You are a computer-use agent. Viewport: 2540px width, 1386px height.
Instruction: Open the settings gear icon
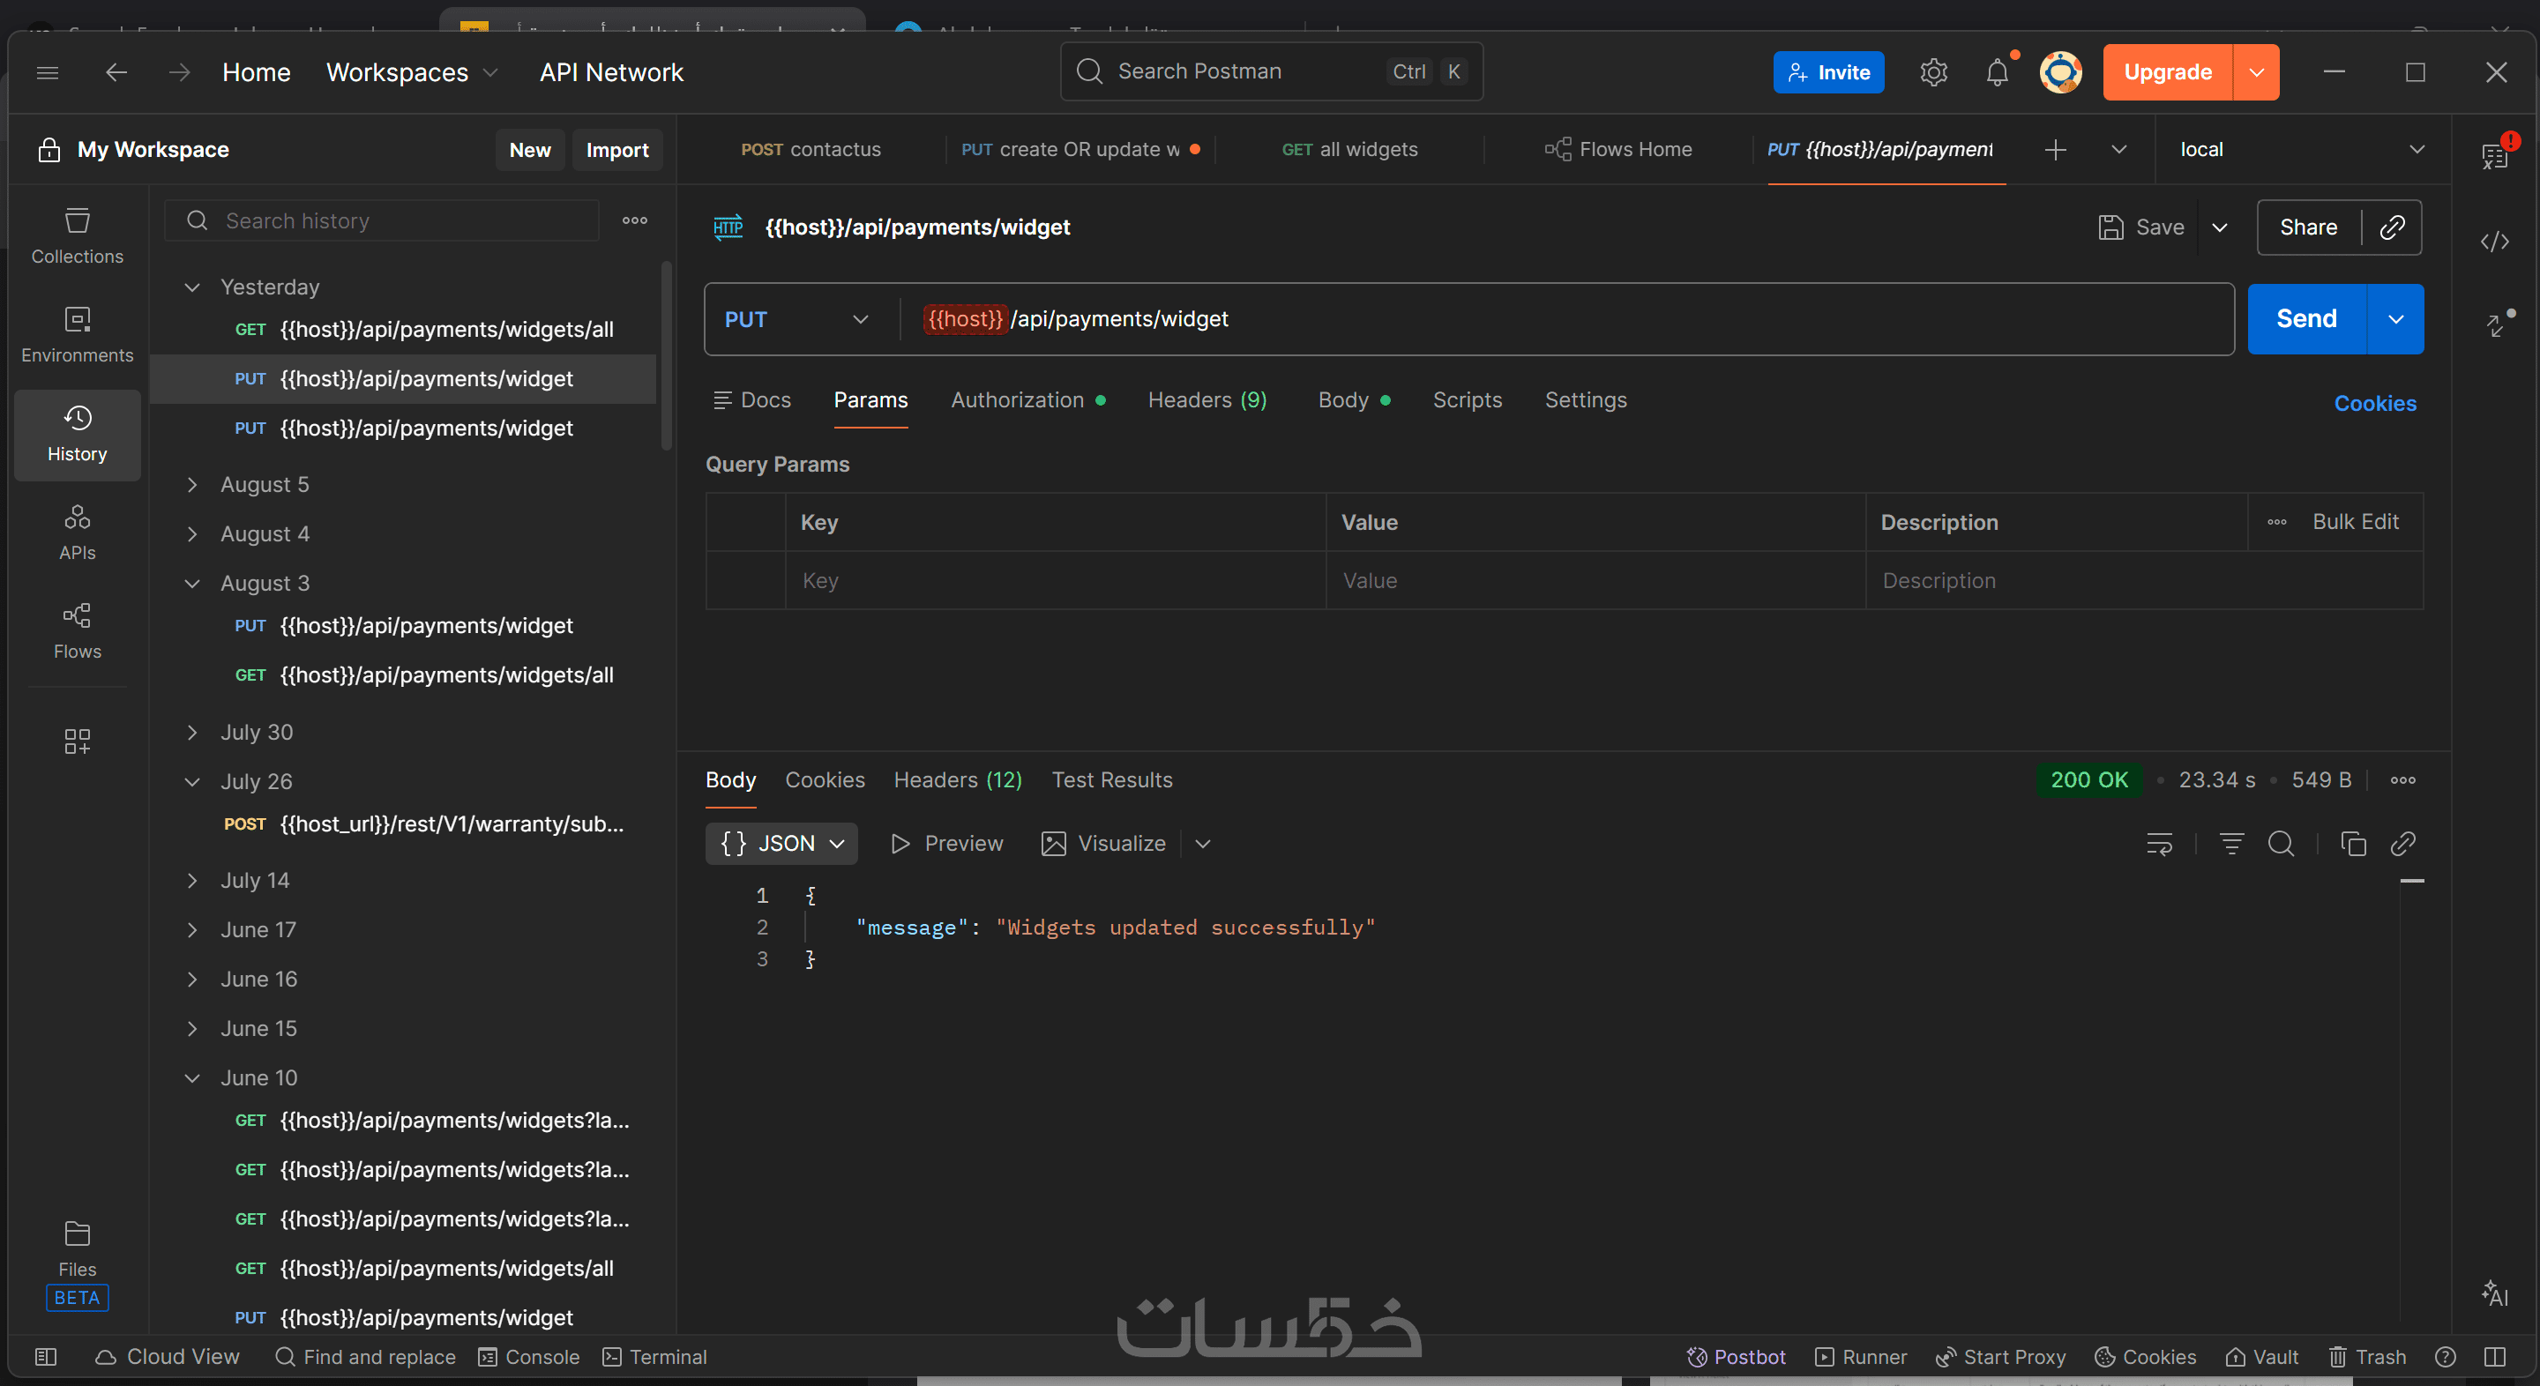(x=1932, y=72)
